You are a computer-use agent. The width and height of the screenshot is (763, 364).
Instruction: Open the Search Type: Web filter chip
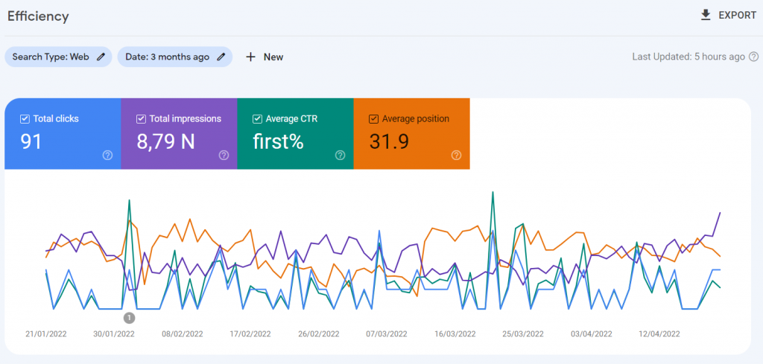coord(58,57)
